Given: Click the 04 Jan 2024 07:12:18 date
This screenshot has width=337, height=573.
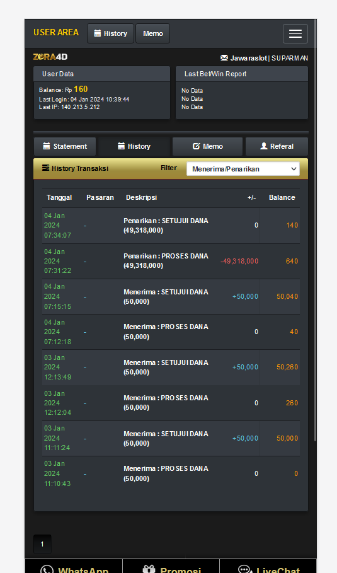Looking at the screenshot, I should pyautogui.click(x=58, y=332).
